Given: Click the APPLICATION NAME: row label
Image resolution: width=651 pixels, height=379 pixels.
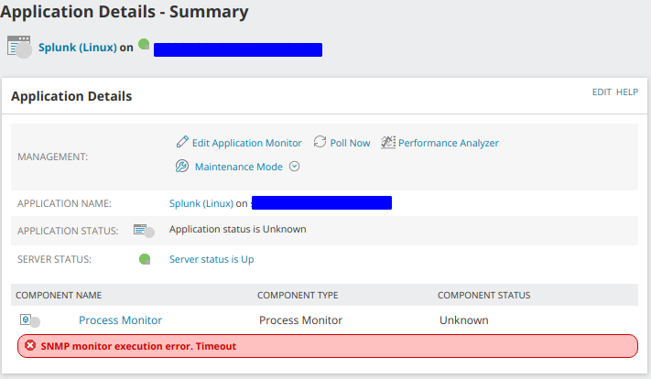Looking at the screenshot, I should (x=64, y=203).
